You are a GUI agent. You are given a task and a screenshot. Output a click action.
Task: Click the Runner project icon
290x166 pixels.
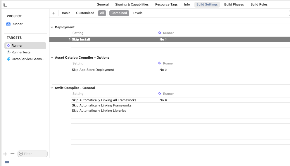tap(8, 24)
